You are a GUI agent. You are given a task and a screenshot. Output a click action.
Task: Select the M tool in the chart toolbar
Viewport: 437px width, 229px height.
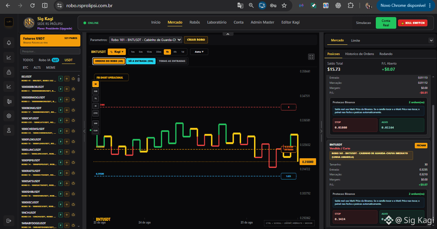[x=96, y=84]
